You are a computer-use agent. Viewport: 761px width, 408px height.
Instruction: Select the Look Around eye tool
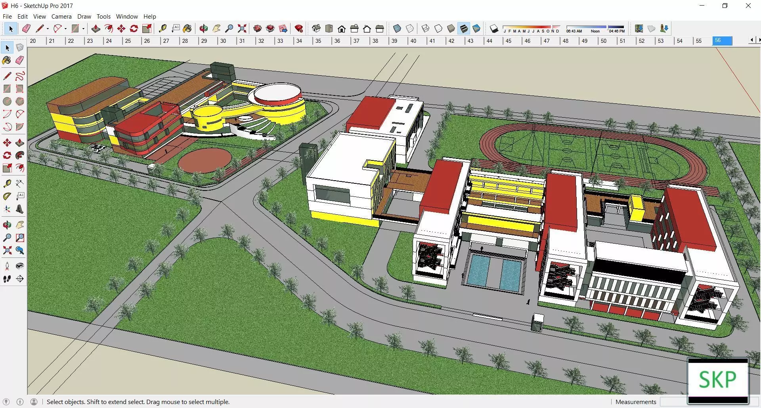[20, 266]
